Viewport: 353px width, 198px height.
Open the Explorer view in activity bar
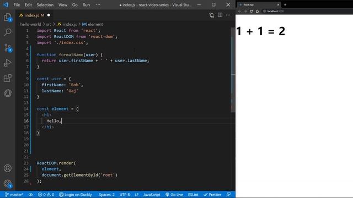8,17
